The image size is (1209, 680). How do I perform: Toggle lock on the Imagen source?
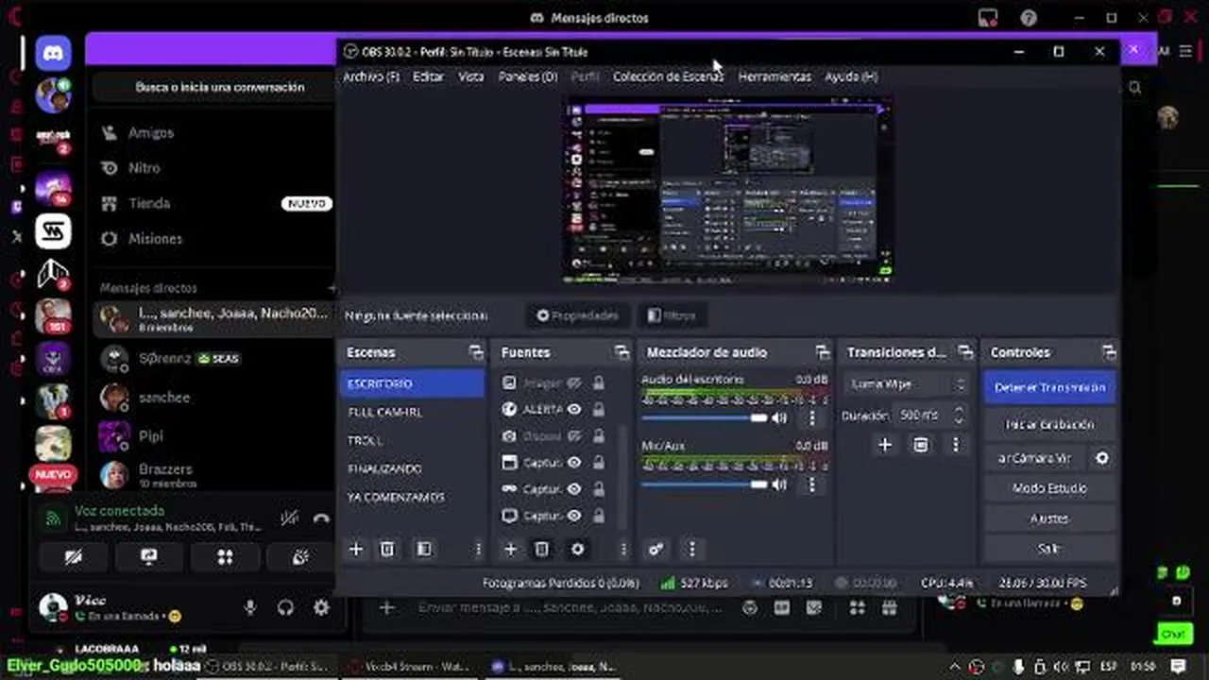pos(599,382)
